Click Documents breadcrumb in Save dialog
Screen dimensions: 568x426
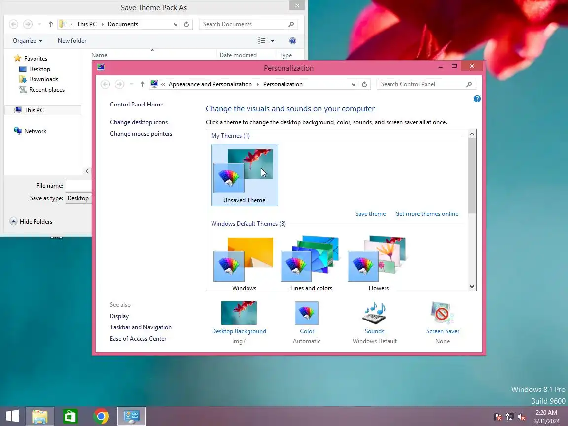(123, 24)
